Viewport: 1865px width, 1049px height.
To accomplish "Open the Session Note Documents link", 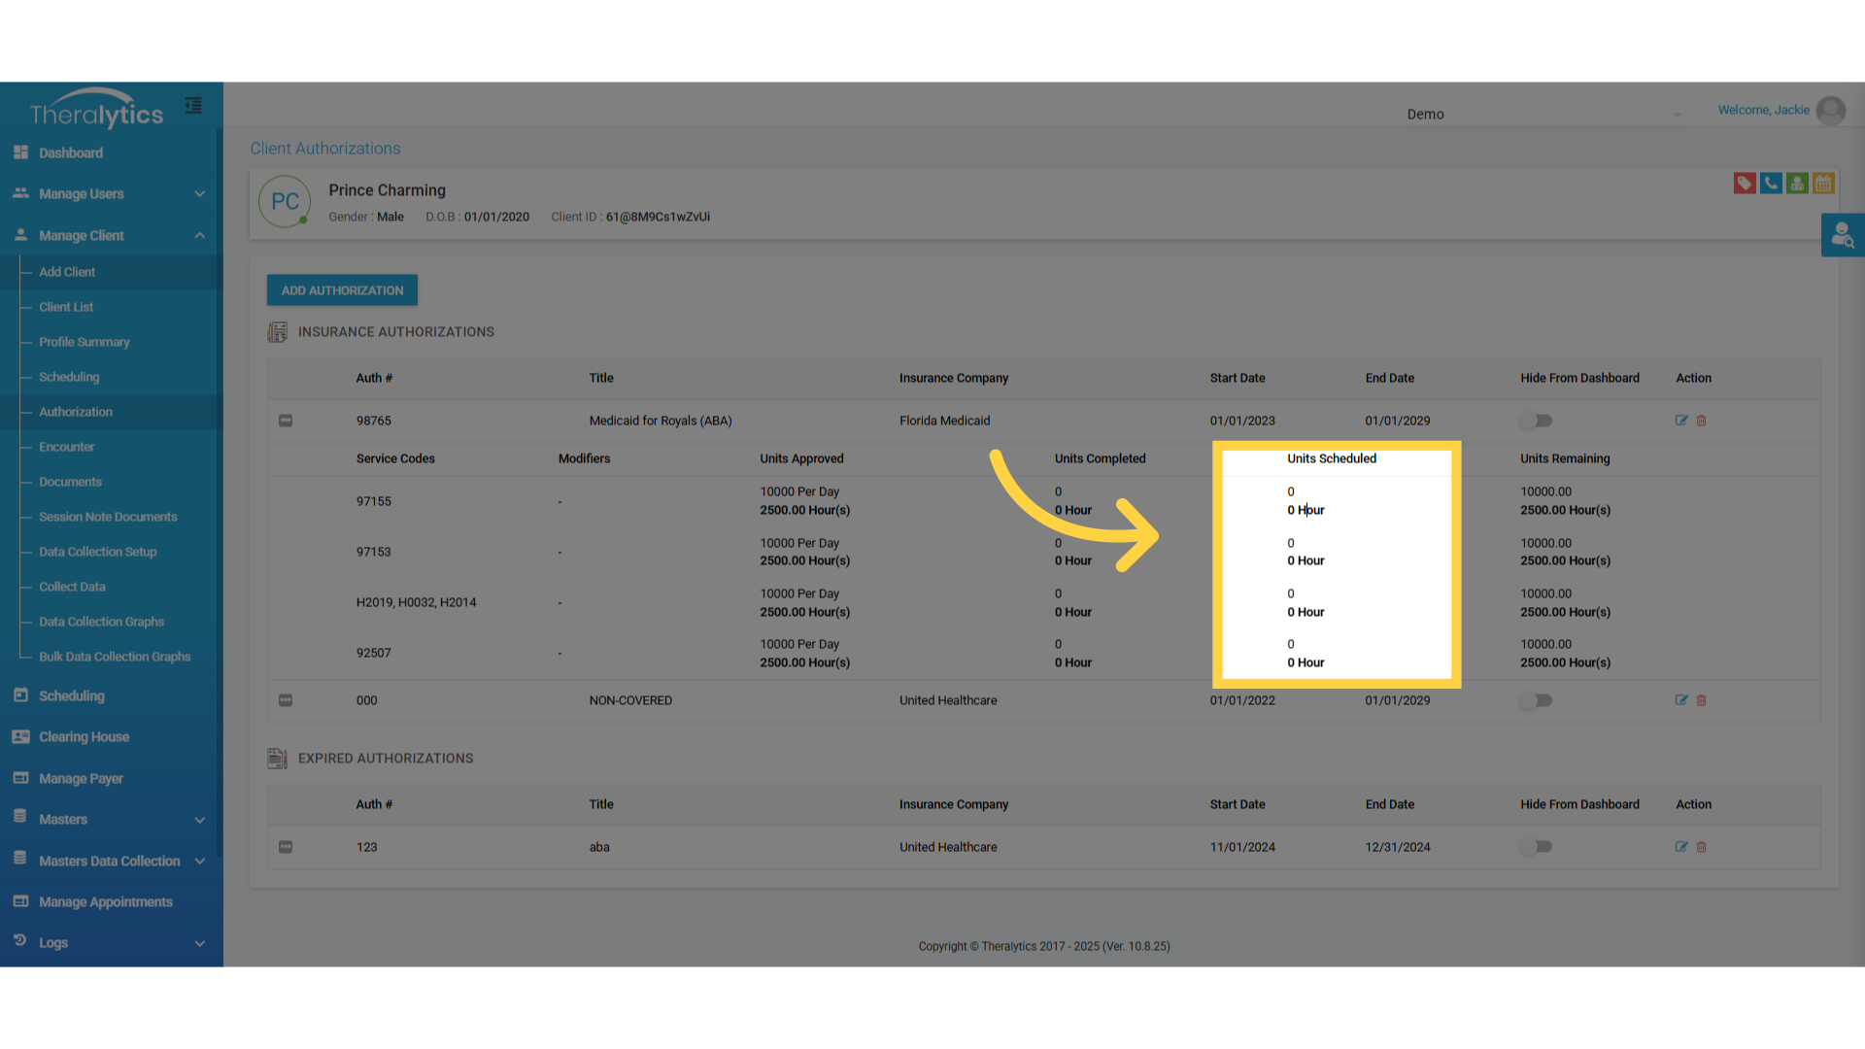I will [x=108, y=517].
